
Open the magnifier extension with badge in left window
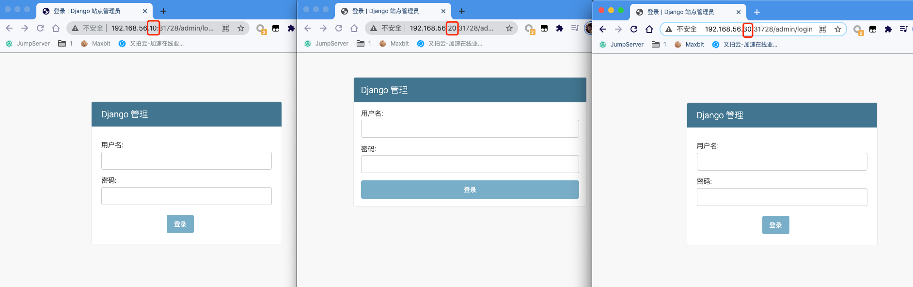pyautogui.click(x=261, y=29)
